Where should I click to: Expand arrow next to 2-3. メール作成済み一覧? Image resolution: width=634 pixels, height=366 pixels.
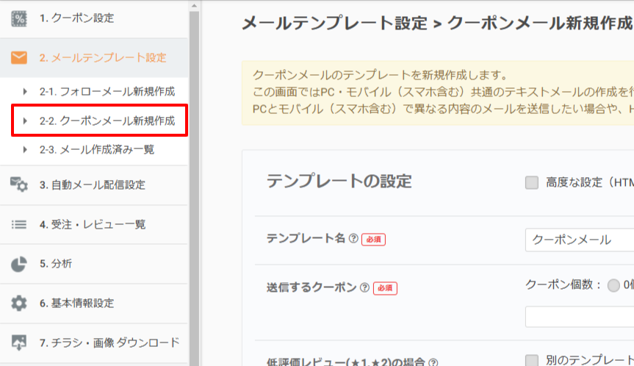click(25, 150)
